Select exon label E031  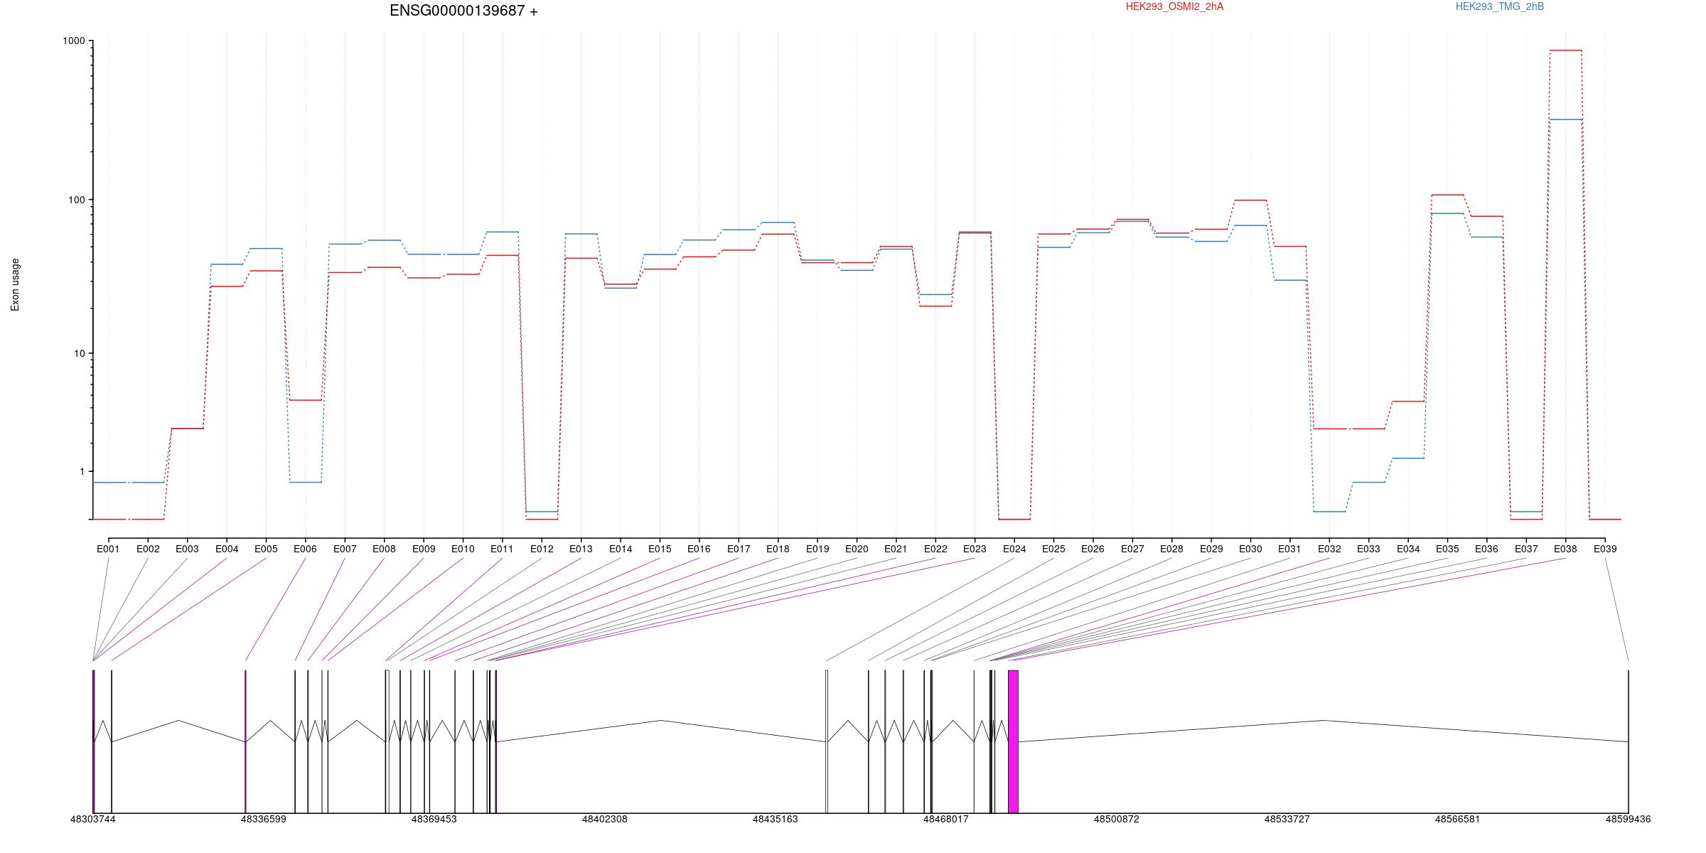click(1289, 549)
